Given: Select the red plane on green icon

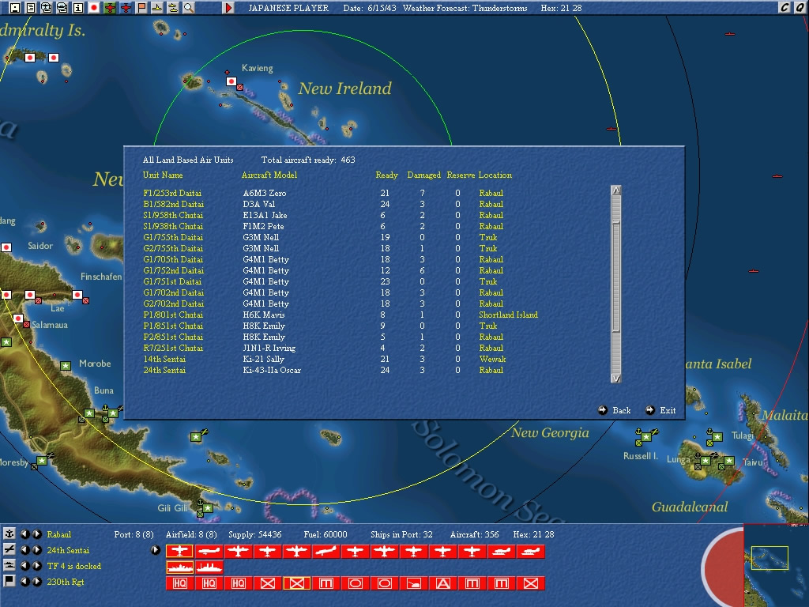Looking at the screenshot, I should [110, 8].
